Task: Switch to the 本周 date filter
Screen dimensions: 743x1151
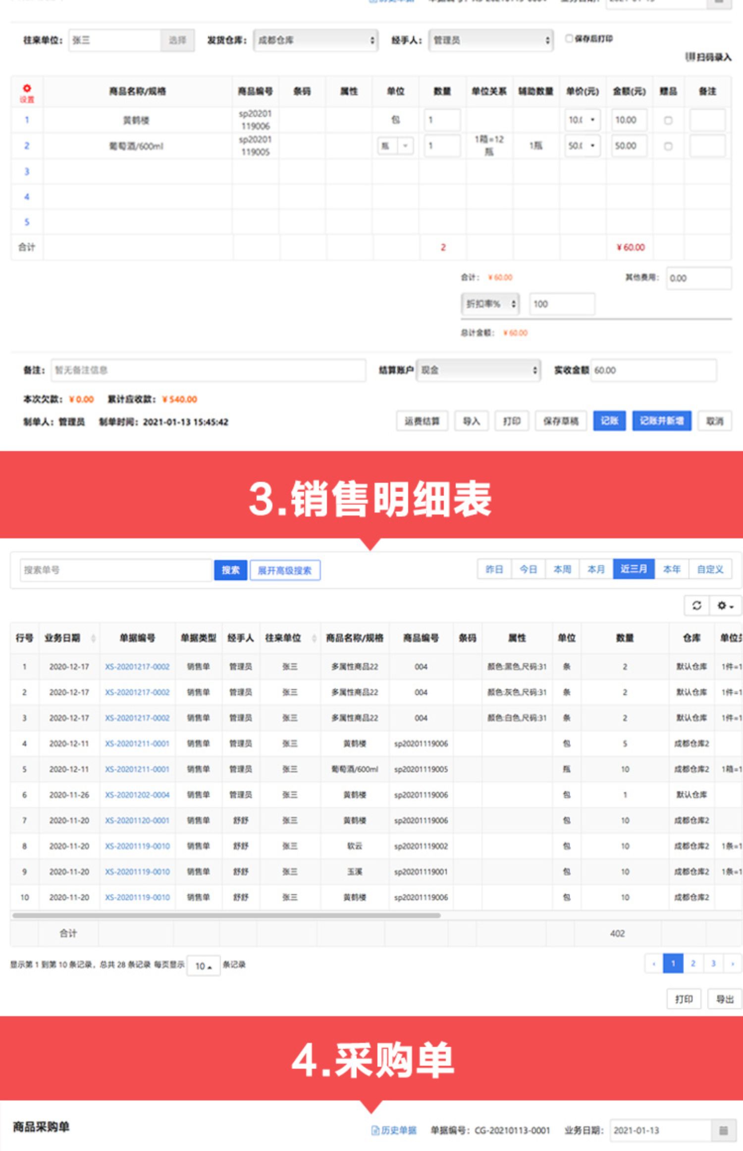Action: pyautogui.click(x=562, y=569)
